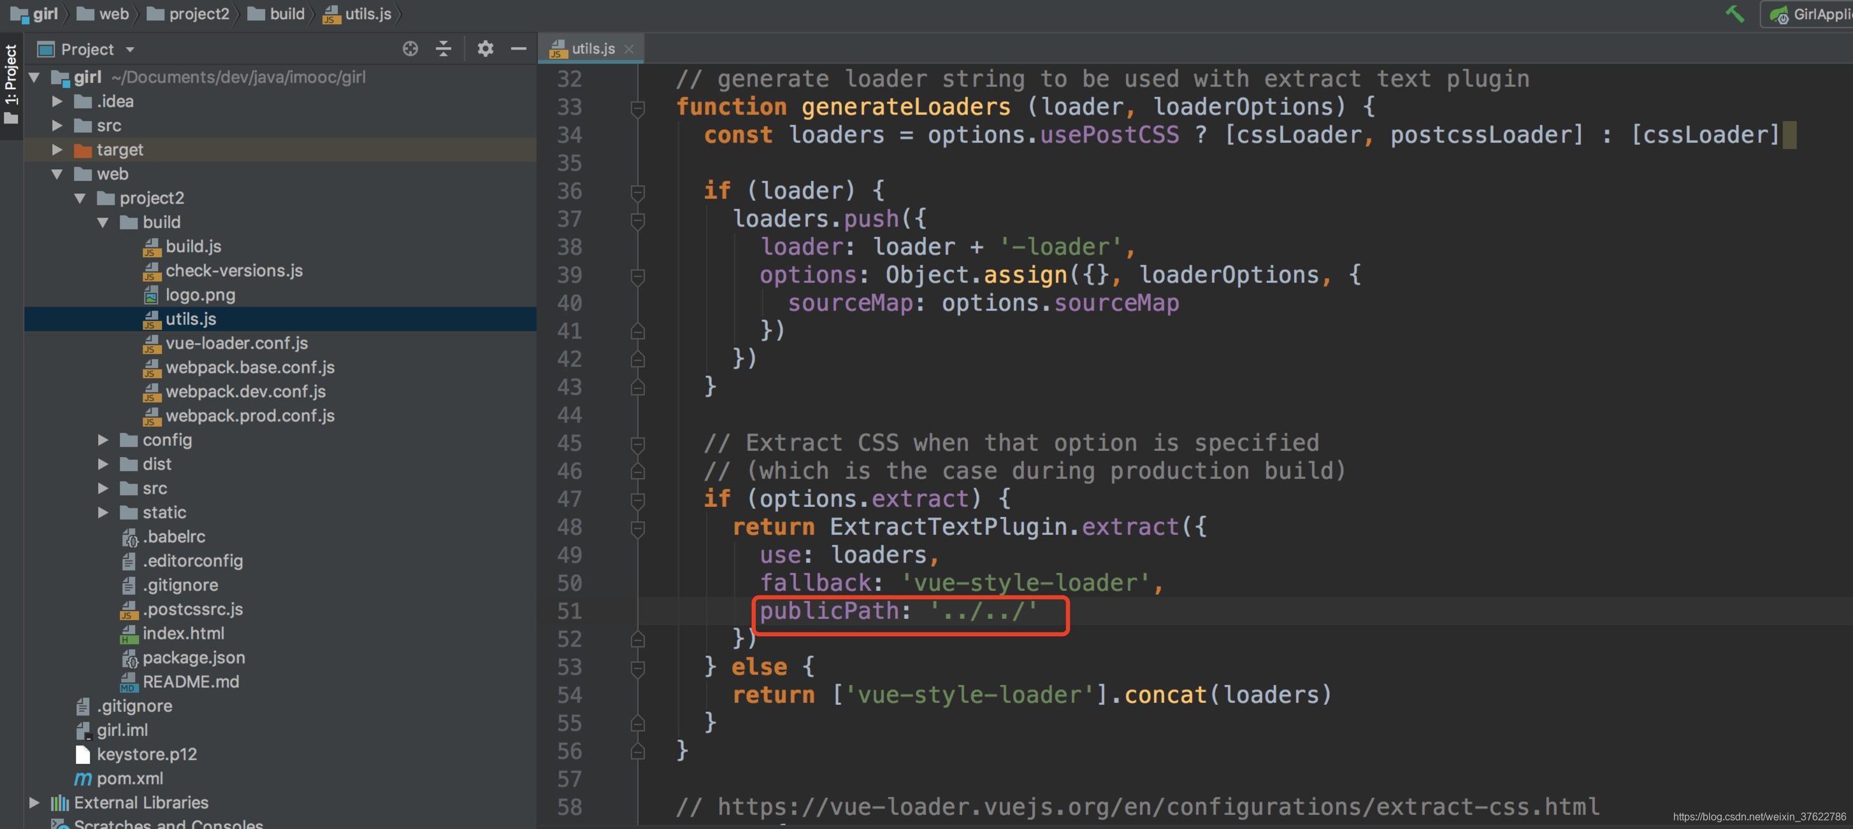Click the girl breadcrumb in navigation bar
1853x829 pixels.
click(34, 13)
